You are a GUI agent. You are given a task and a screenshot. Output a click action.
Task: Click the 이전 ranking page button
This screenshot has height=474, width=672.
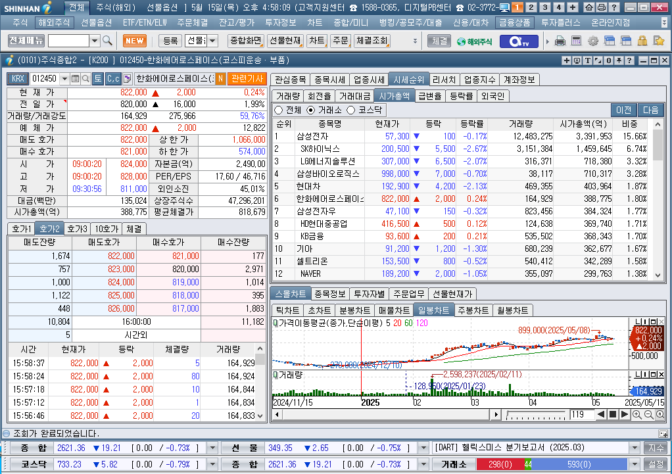coord(623,110)
